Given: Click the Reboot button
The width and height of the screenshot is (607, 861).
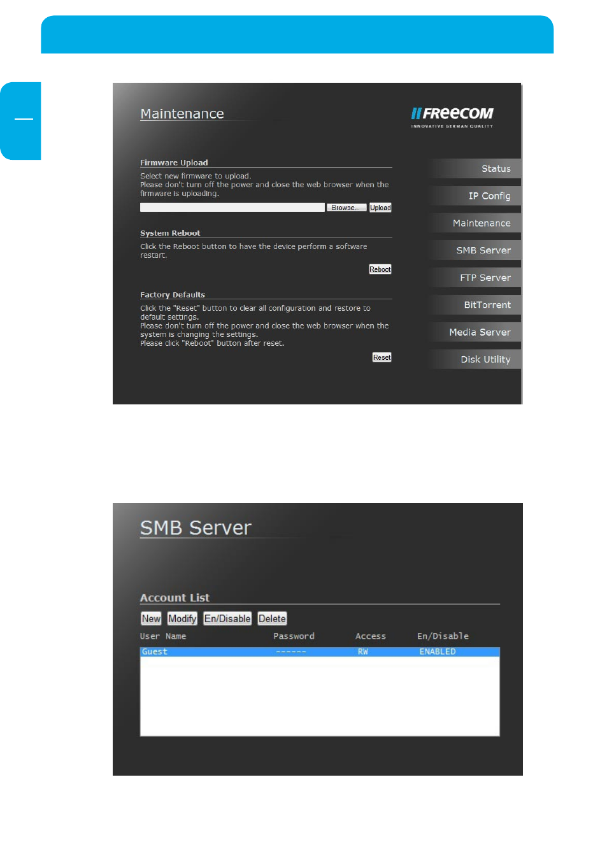Looking at the screenshot, I should (x=380, y=269).
